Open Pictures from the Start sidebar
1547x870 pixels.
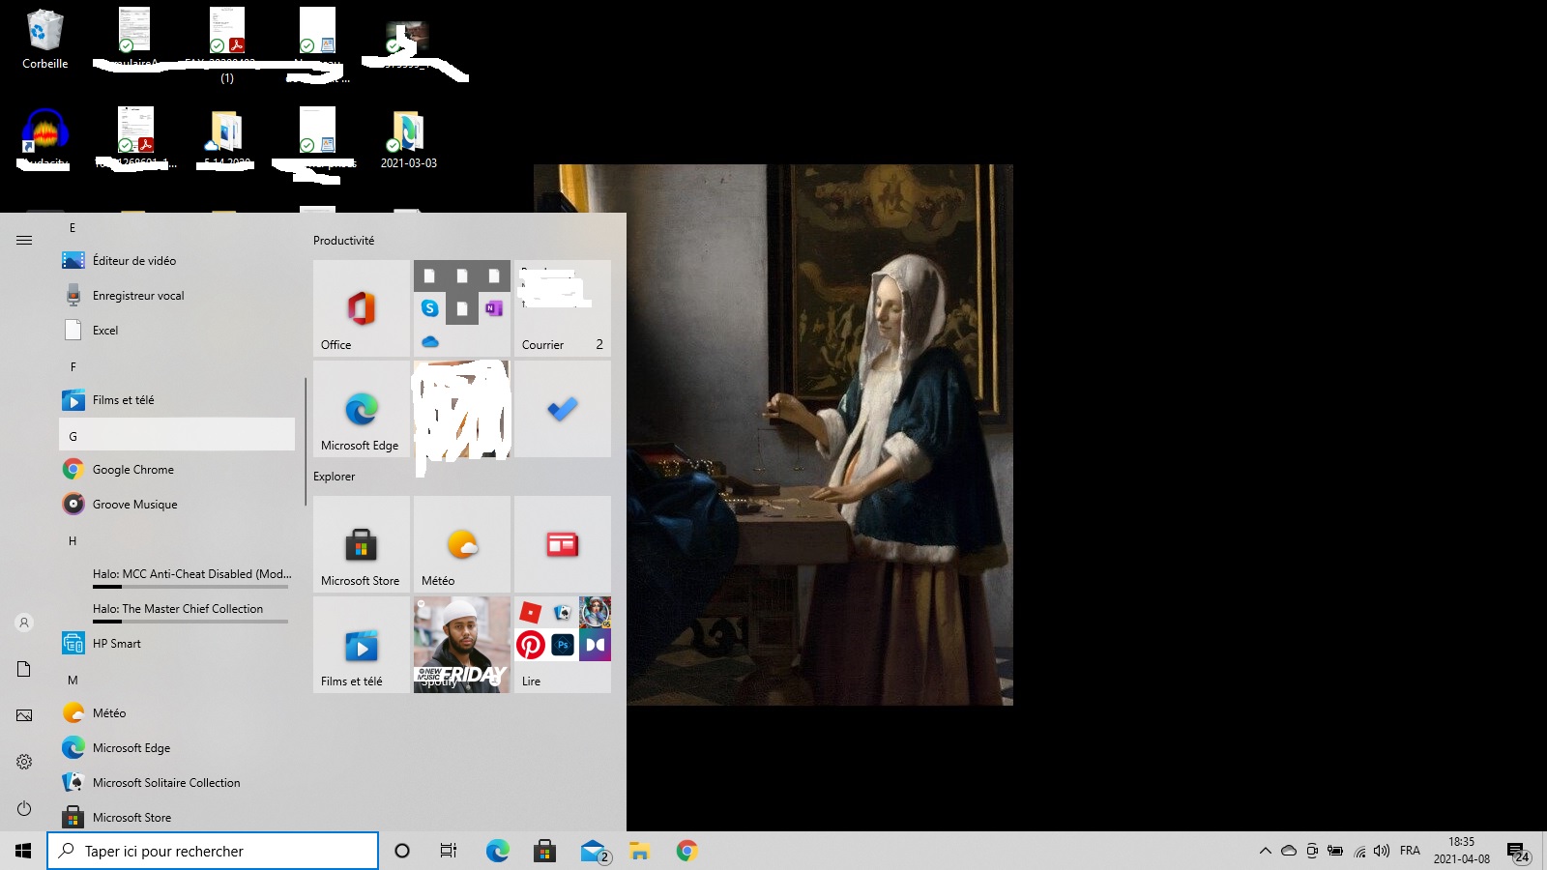[24, 715]
